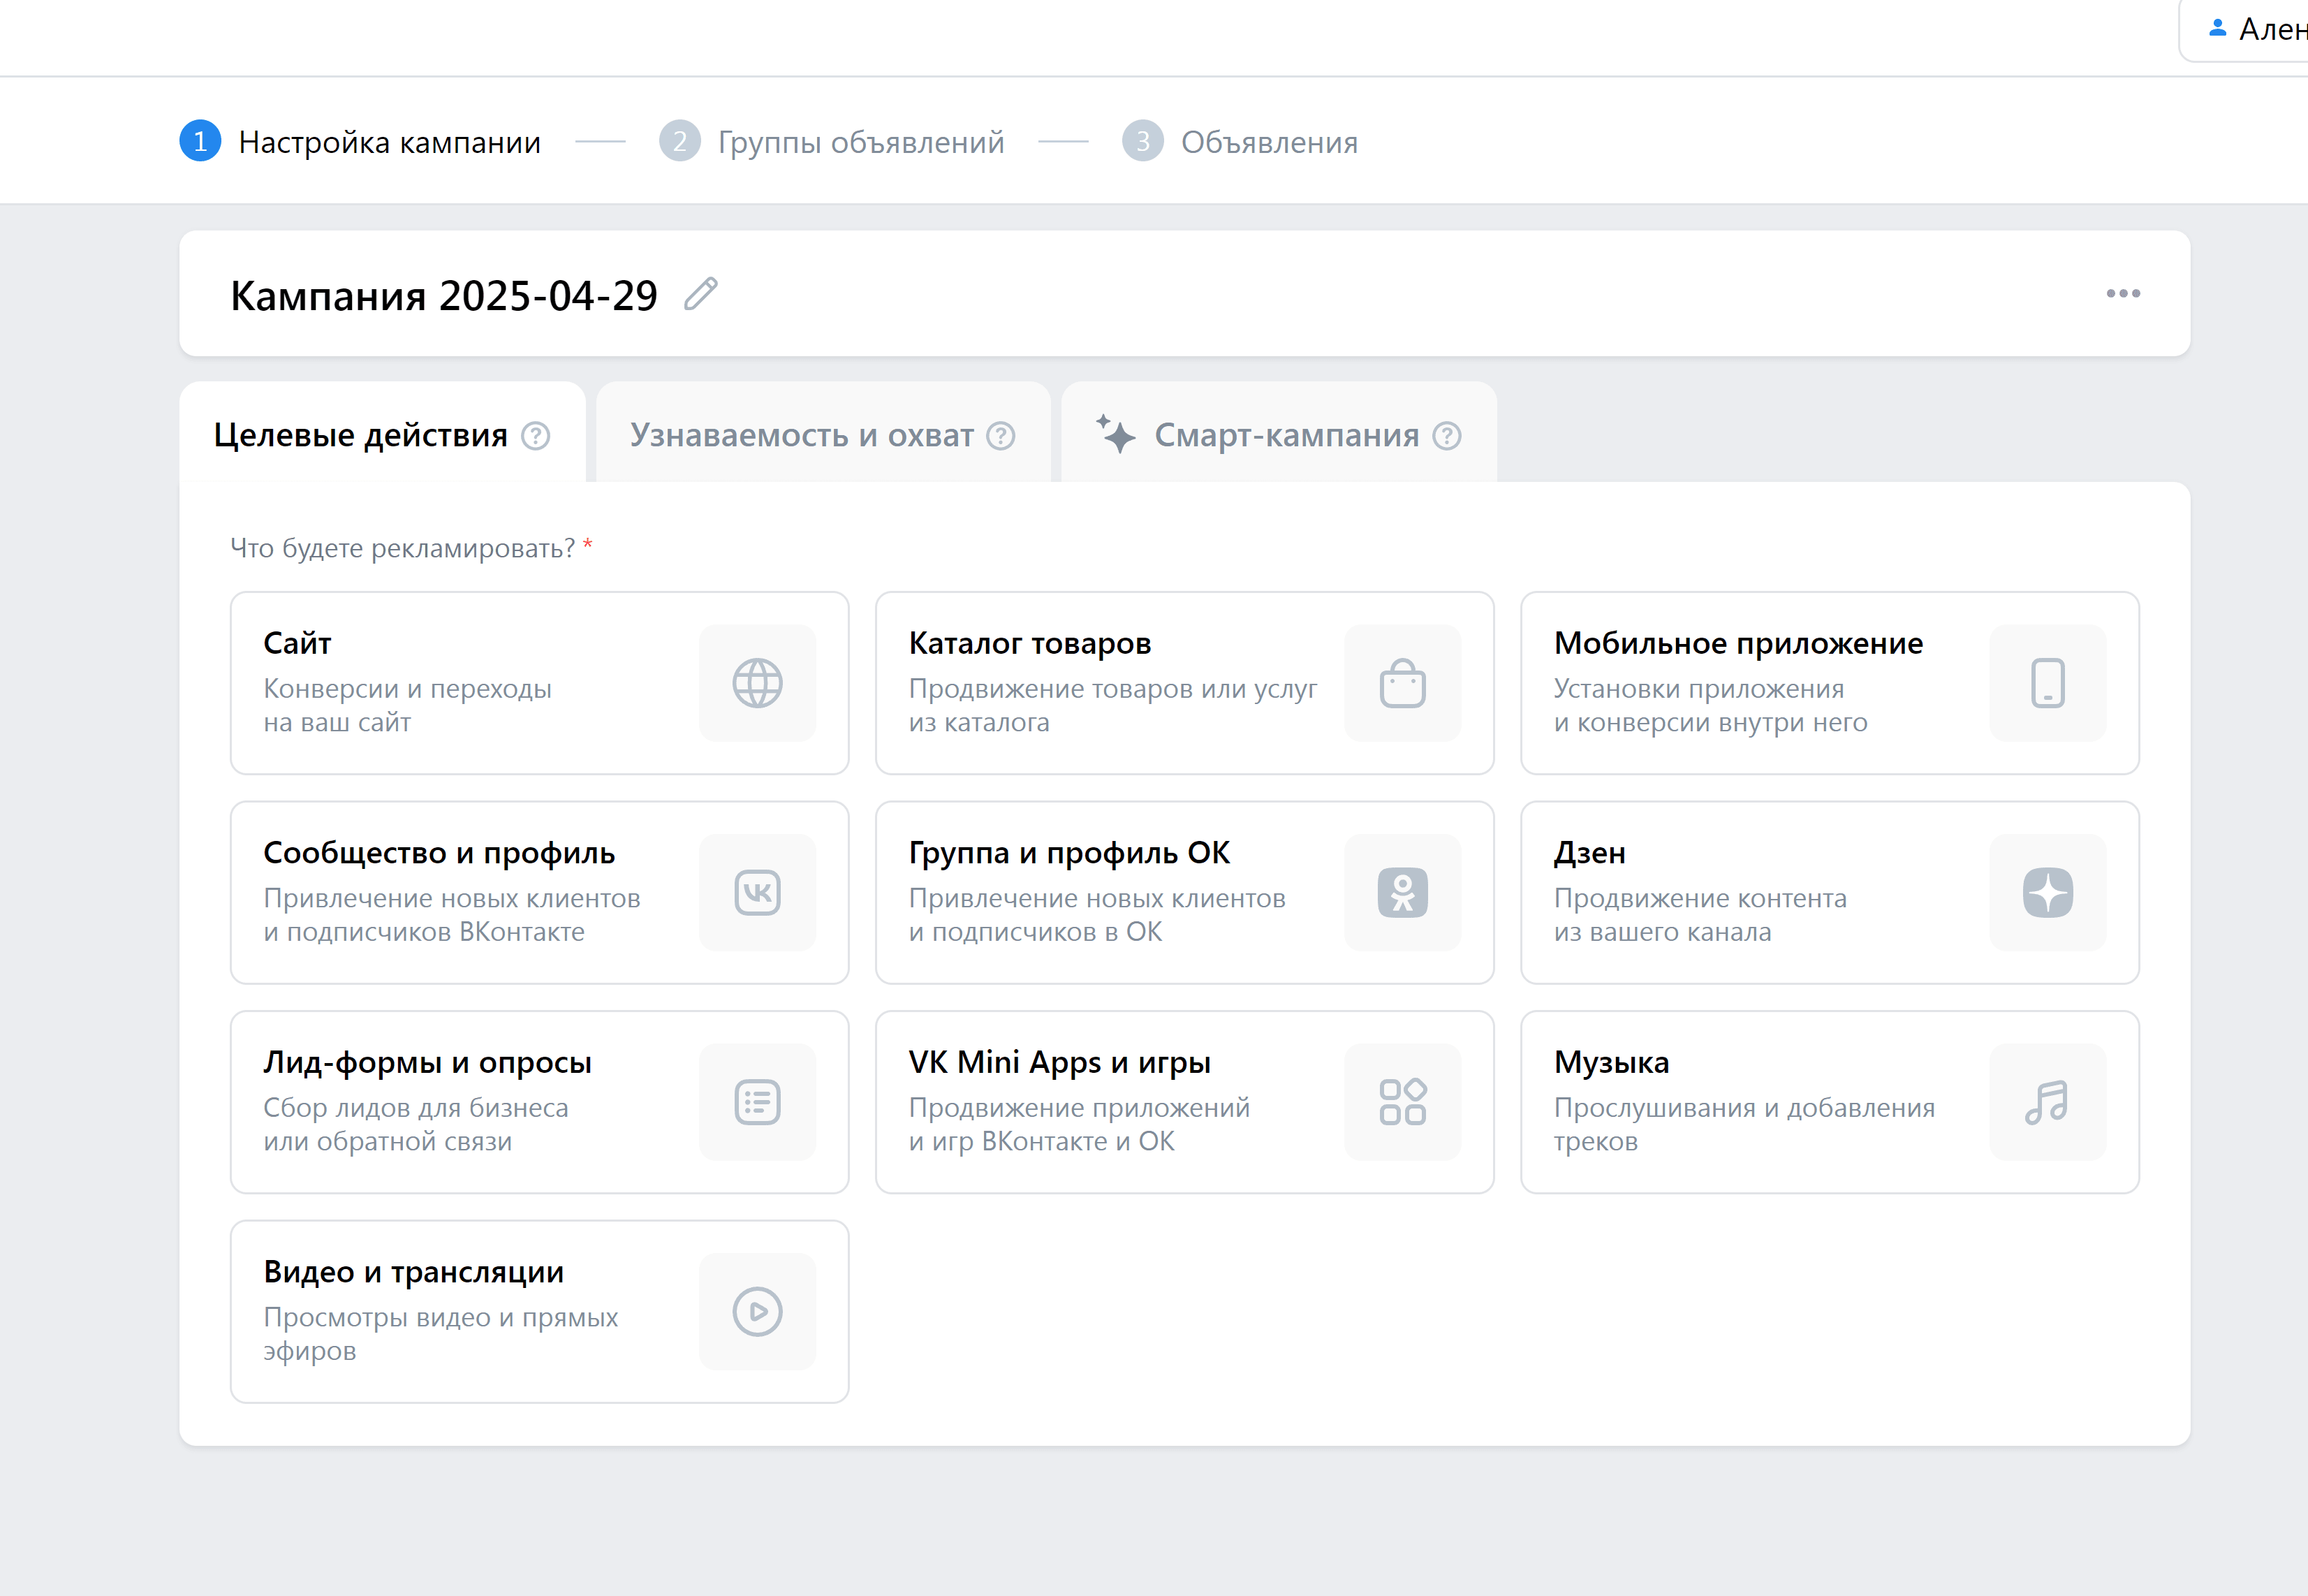The width and height of the screenshot is (2308, 1596).
Task: Choose Мобильное приложение as ad target
Action: 1829,683
